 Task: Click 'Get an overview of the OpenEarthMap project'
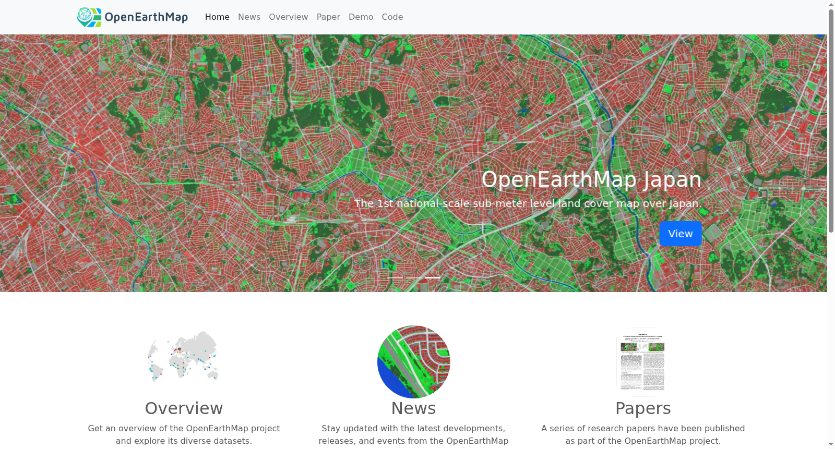pos(184,428)
